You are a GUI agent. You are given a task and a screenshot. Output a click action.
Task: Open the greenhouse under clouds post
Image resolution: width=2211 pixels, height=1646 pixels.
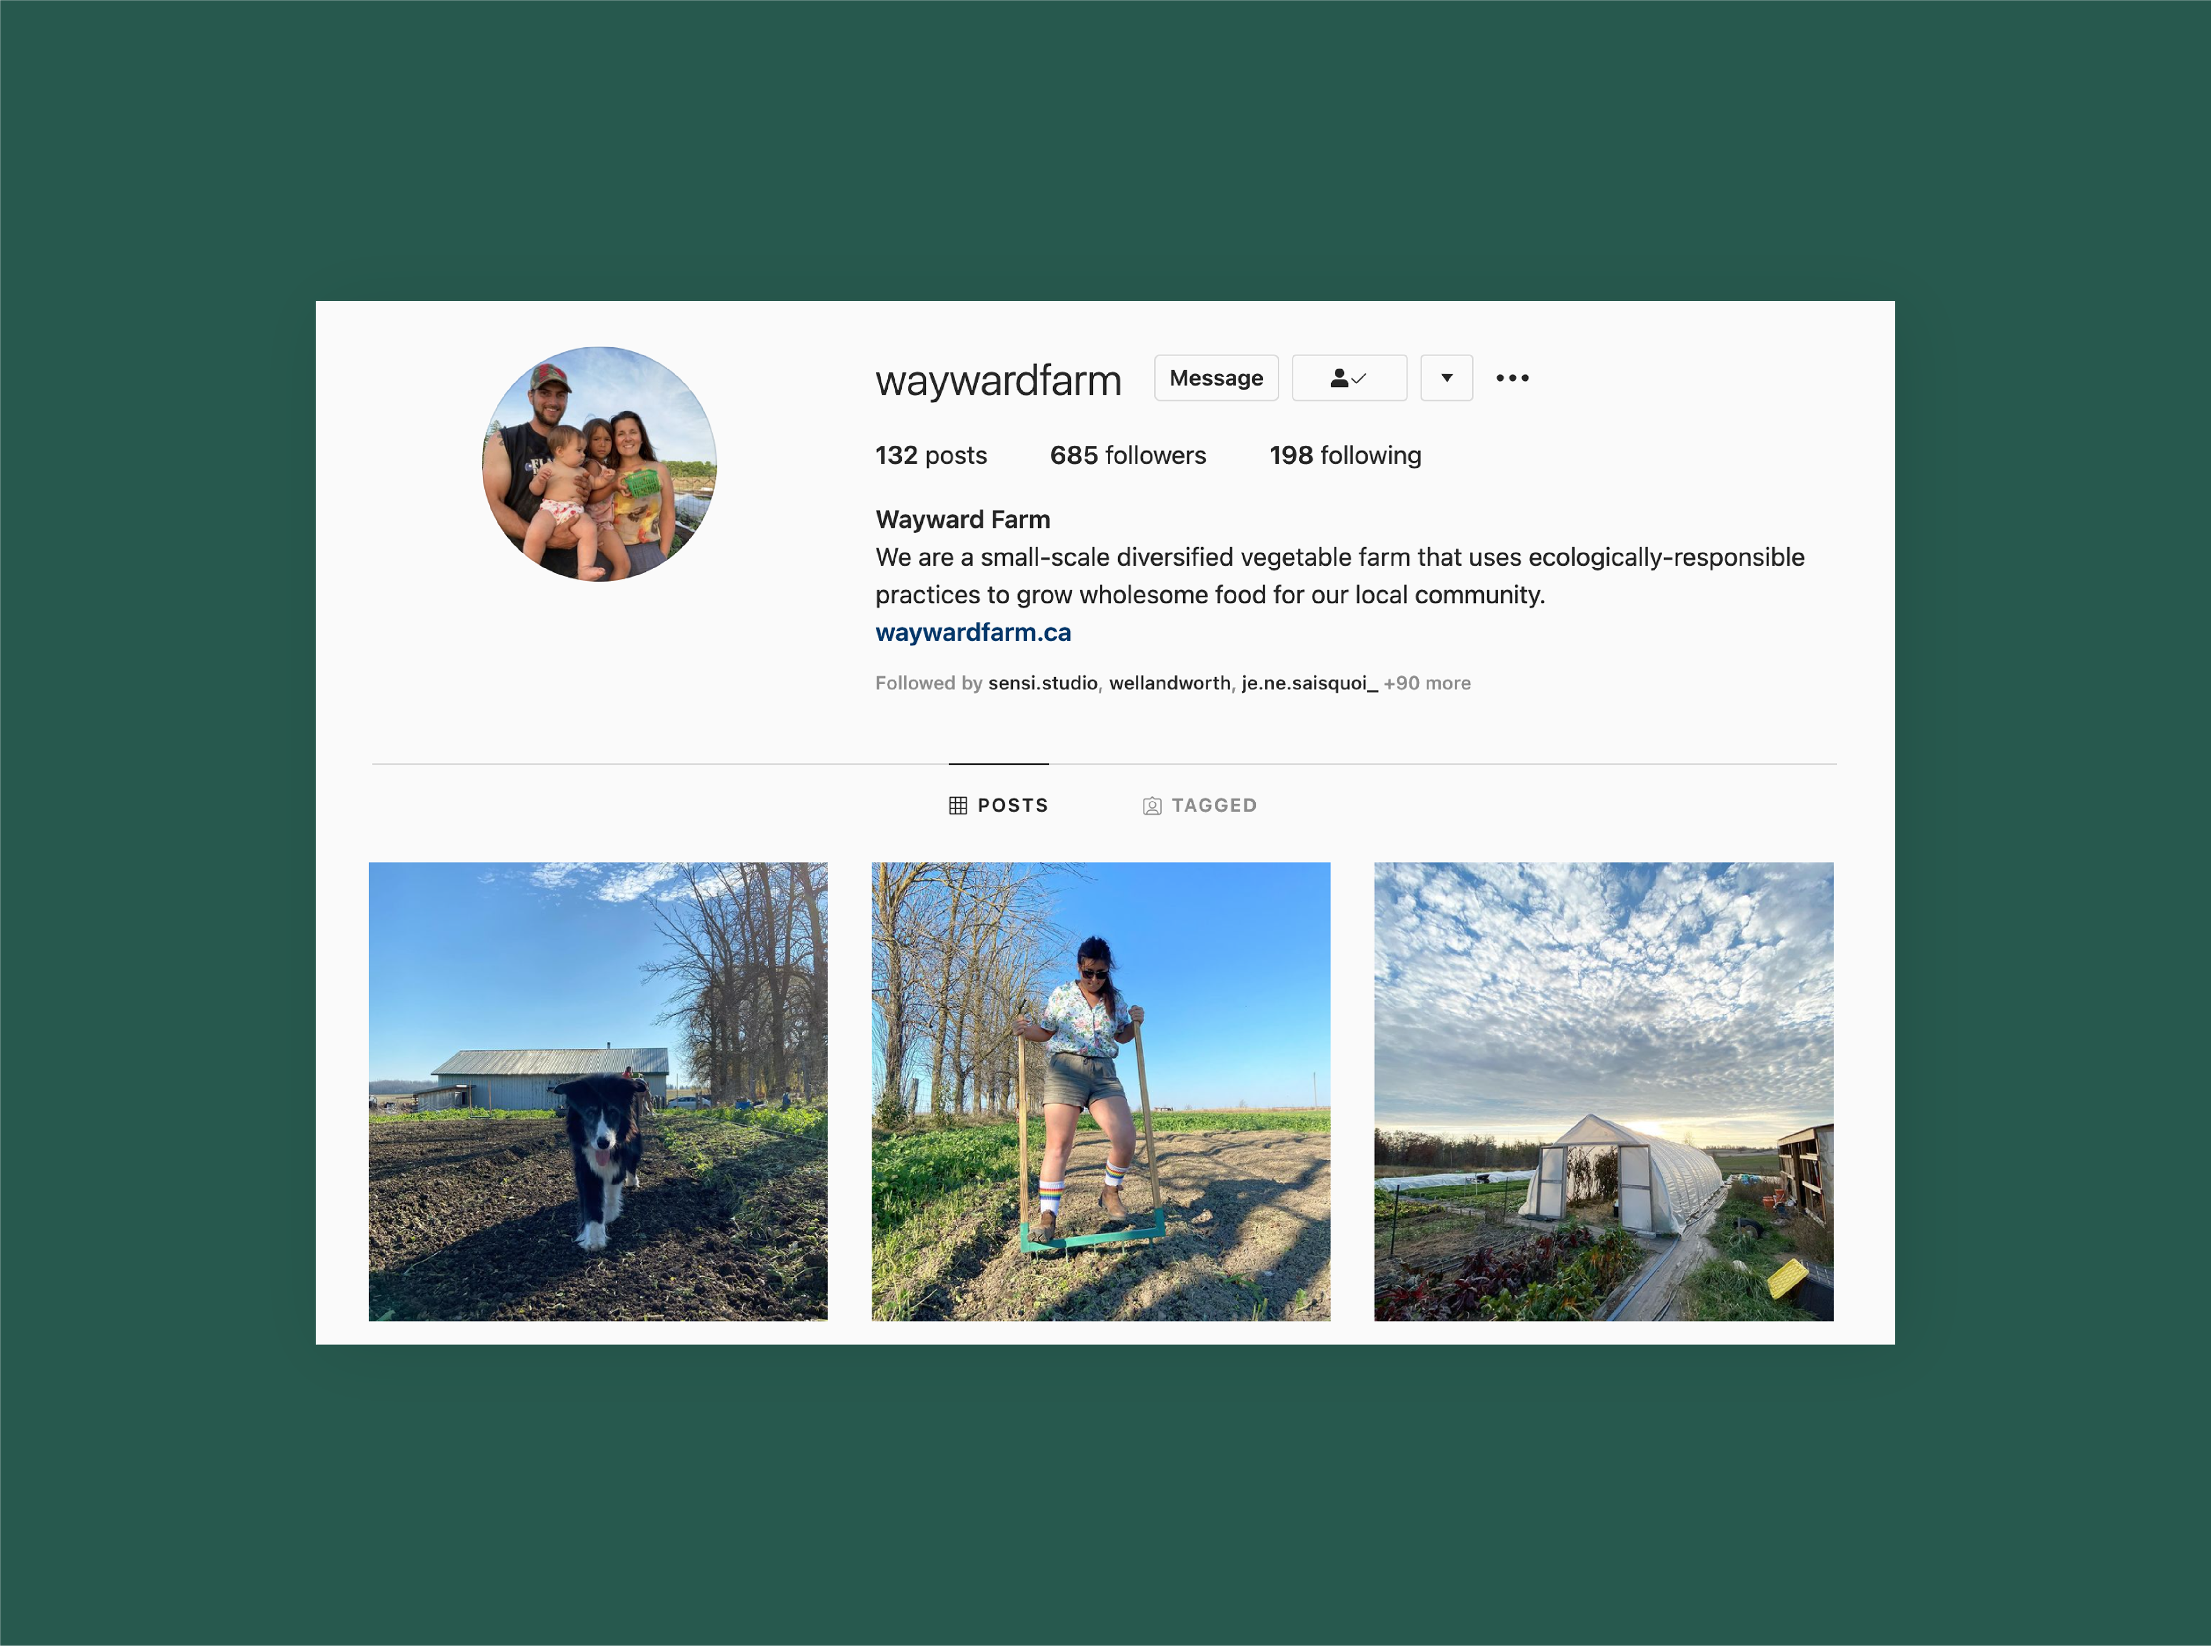point(1604,1092)
